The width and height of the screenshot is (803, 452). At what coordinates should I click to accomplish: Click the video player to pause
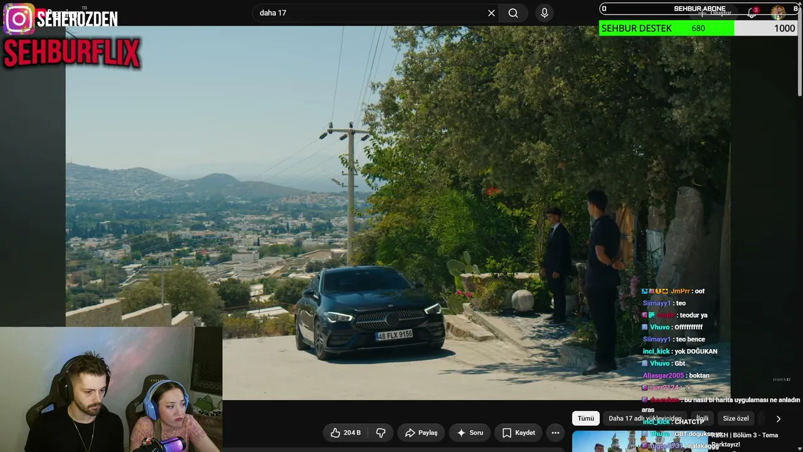(398, 212)
